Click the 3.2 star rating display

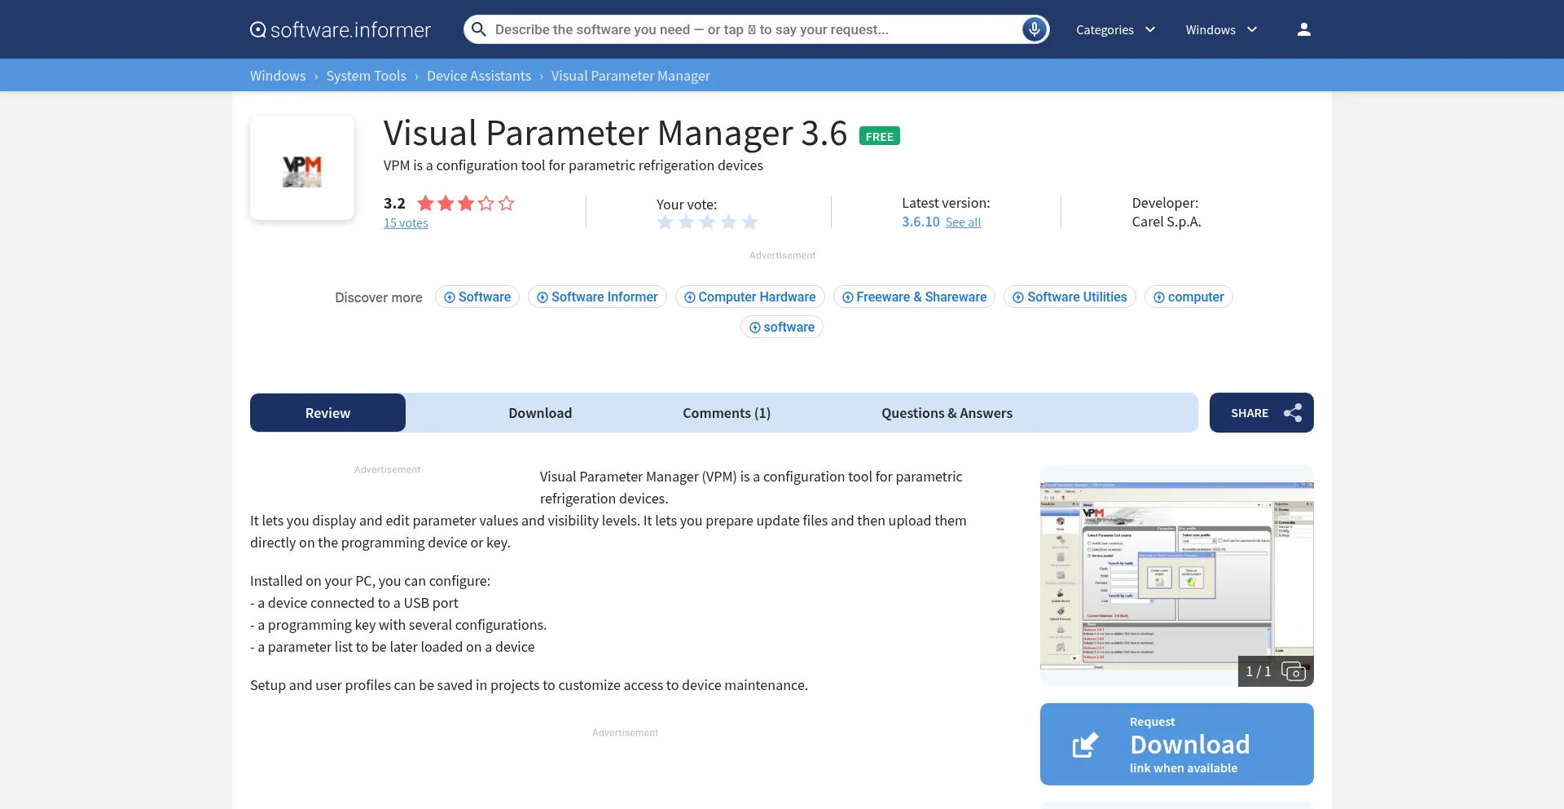449,204
